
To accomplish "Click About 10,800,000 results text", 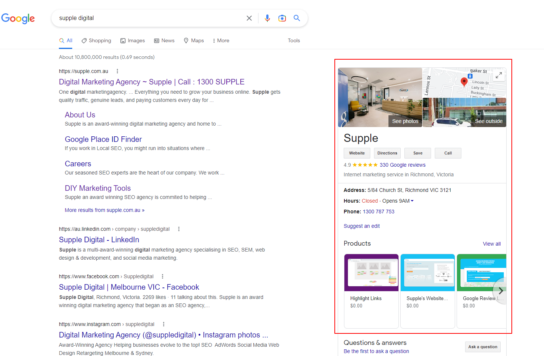I will click(107, 57).
